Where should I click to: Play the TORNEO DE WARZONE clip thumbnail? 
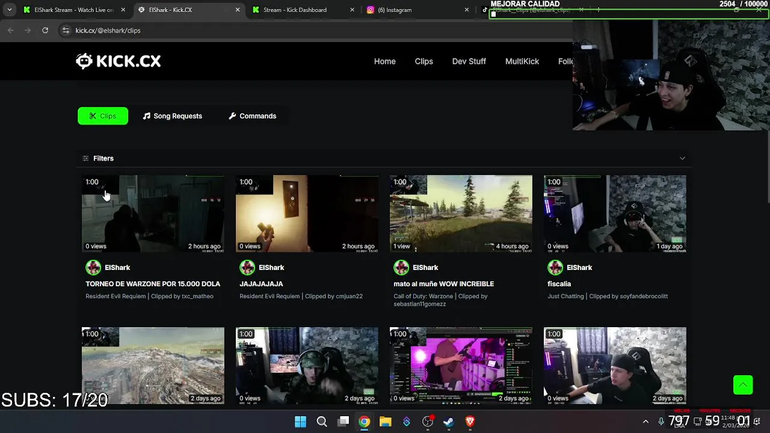[x=153, y=213]
